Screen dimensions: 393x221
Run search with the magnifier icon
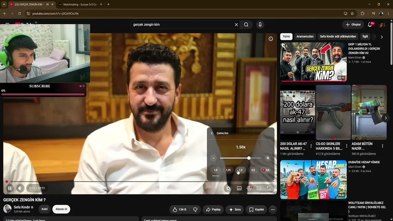pyautogui.click(x=246, y=25)
